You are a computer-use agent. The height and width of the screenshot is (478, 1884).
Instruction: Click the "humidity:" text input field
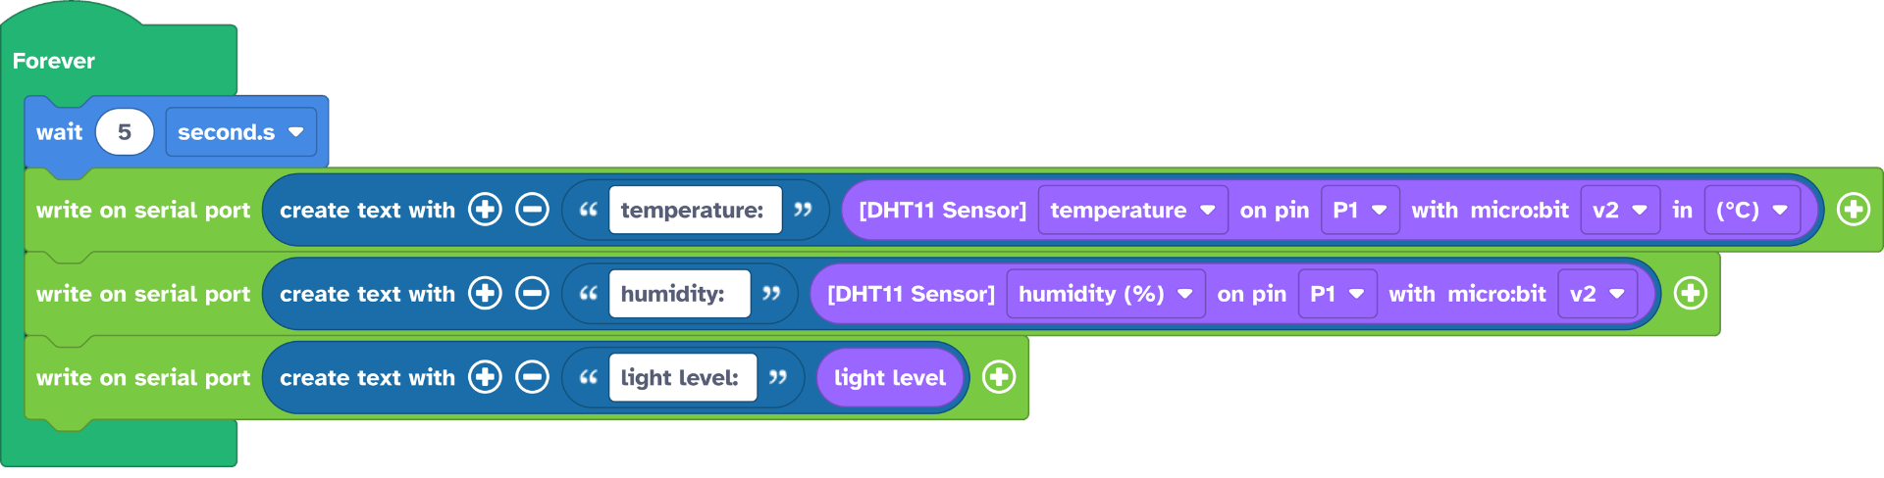point(679,293)
